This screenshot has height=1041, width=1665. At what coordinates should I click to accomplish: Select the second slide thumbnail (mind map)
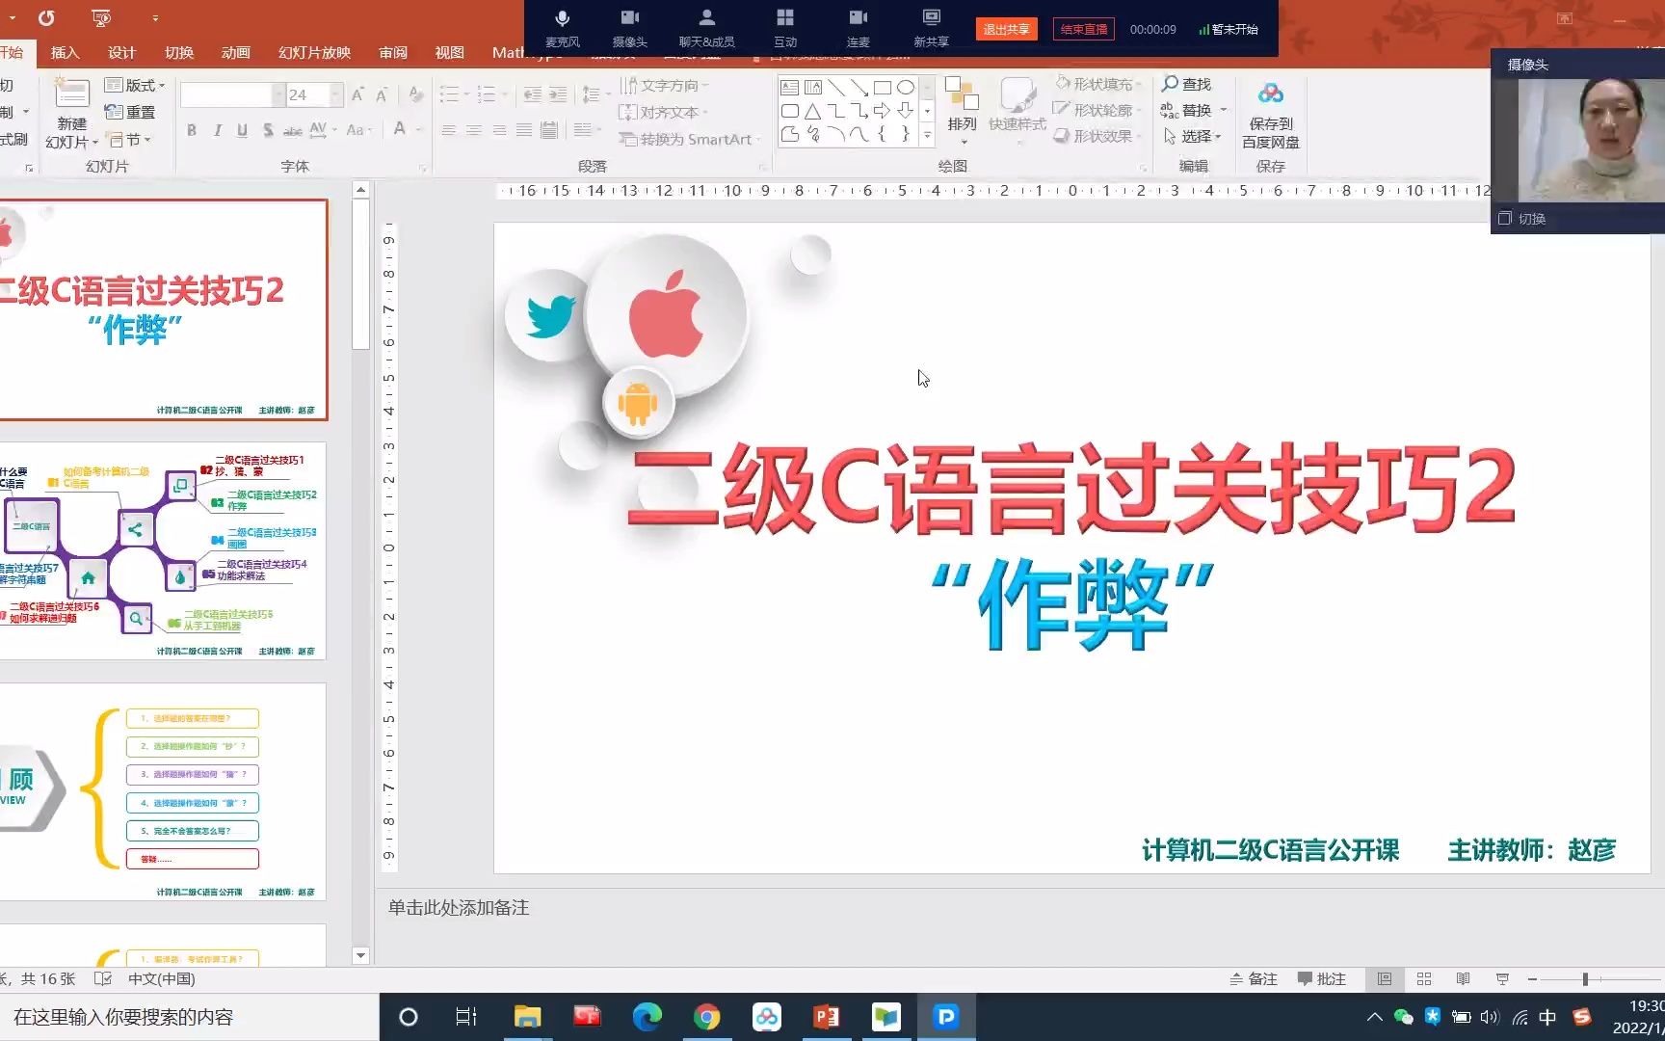coord(163,551)
